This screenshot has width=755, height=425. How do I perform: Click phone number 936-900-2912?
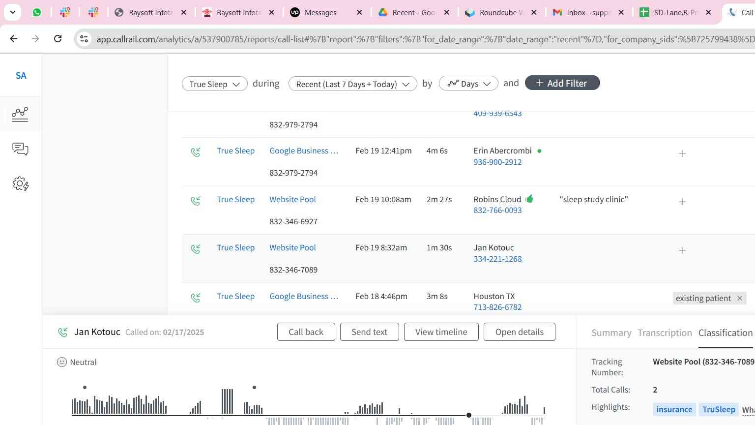point(497,162)
